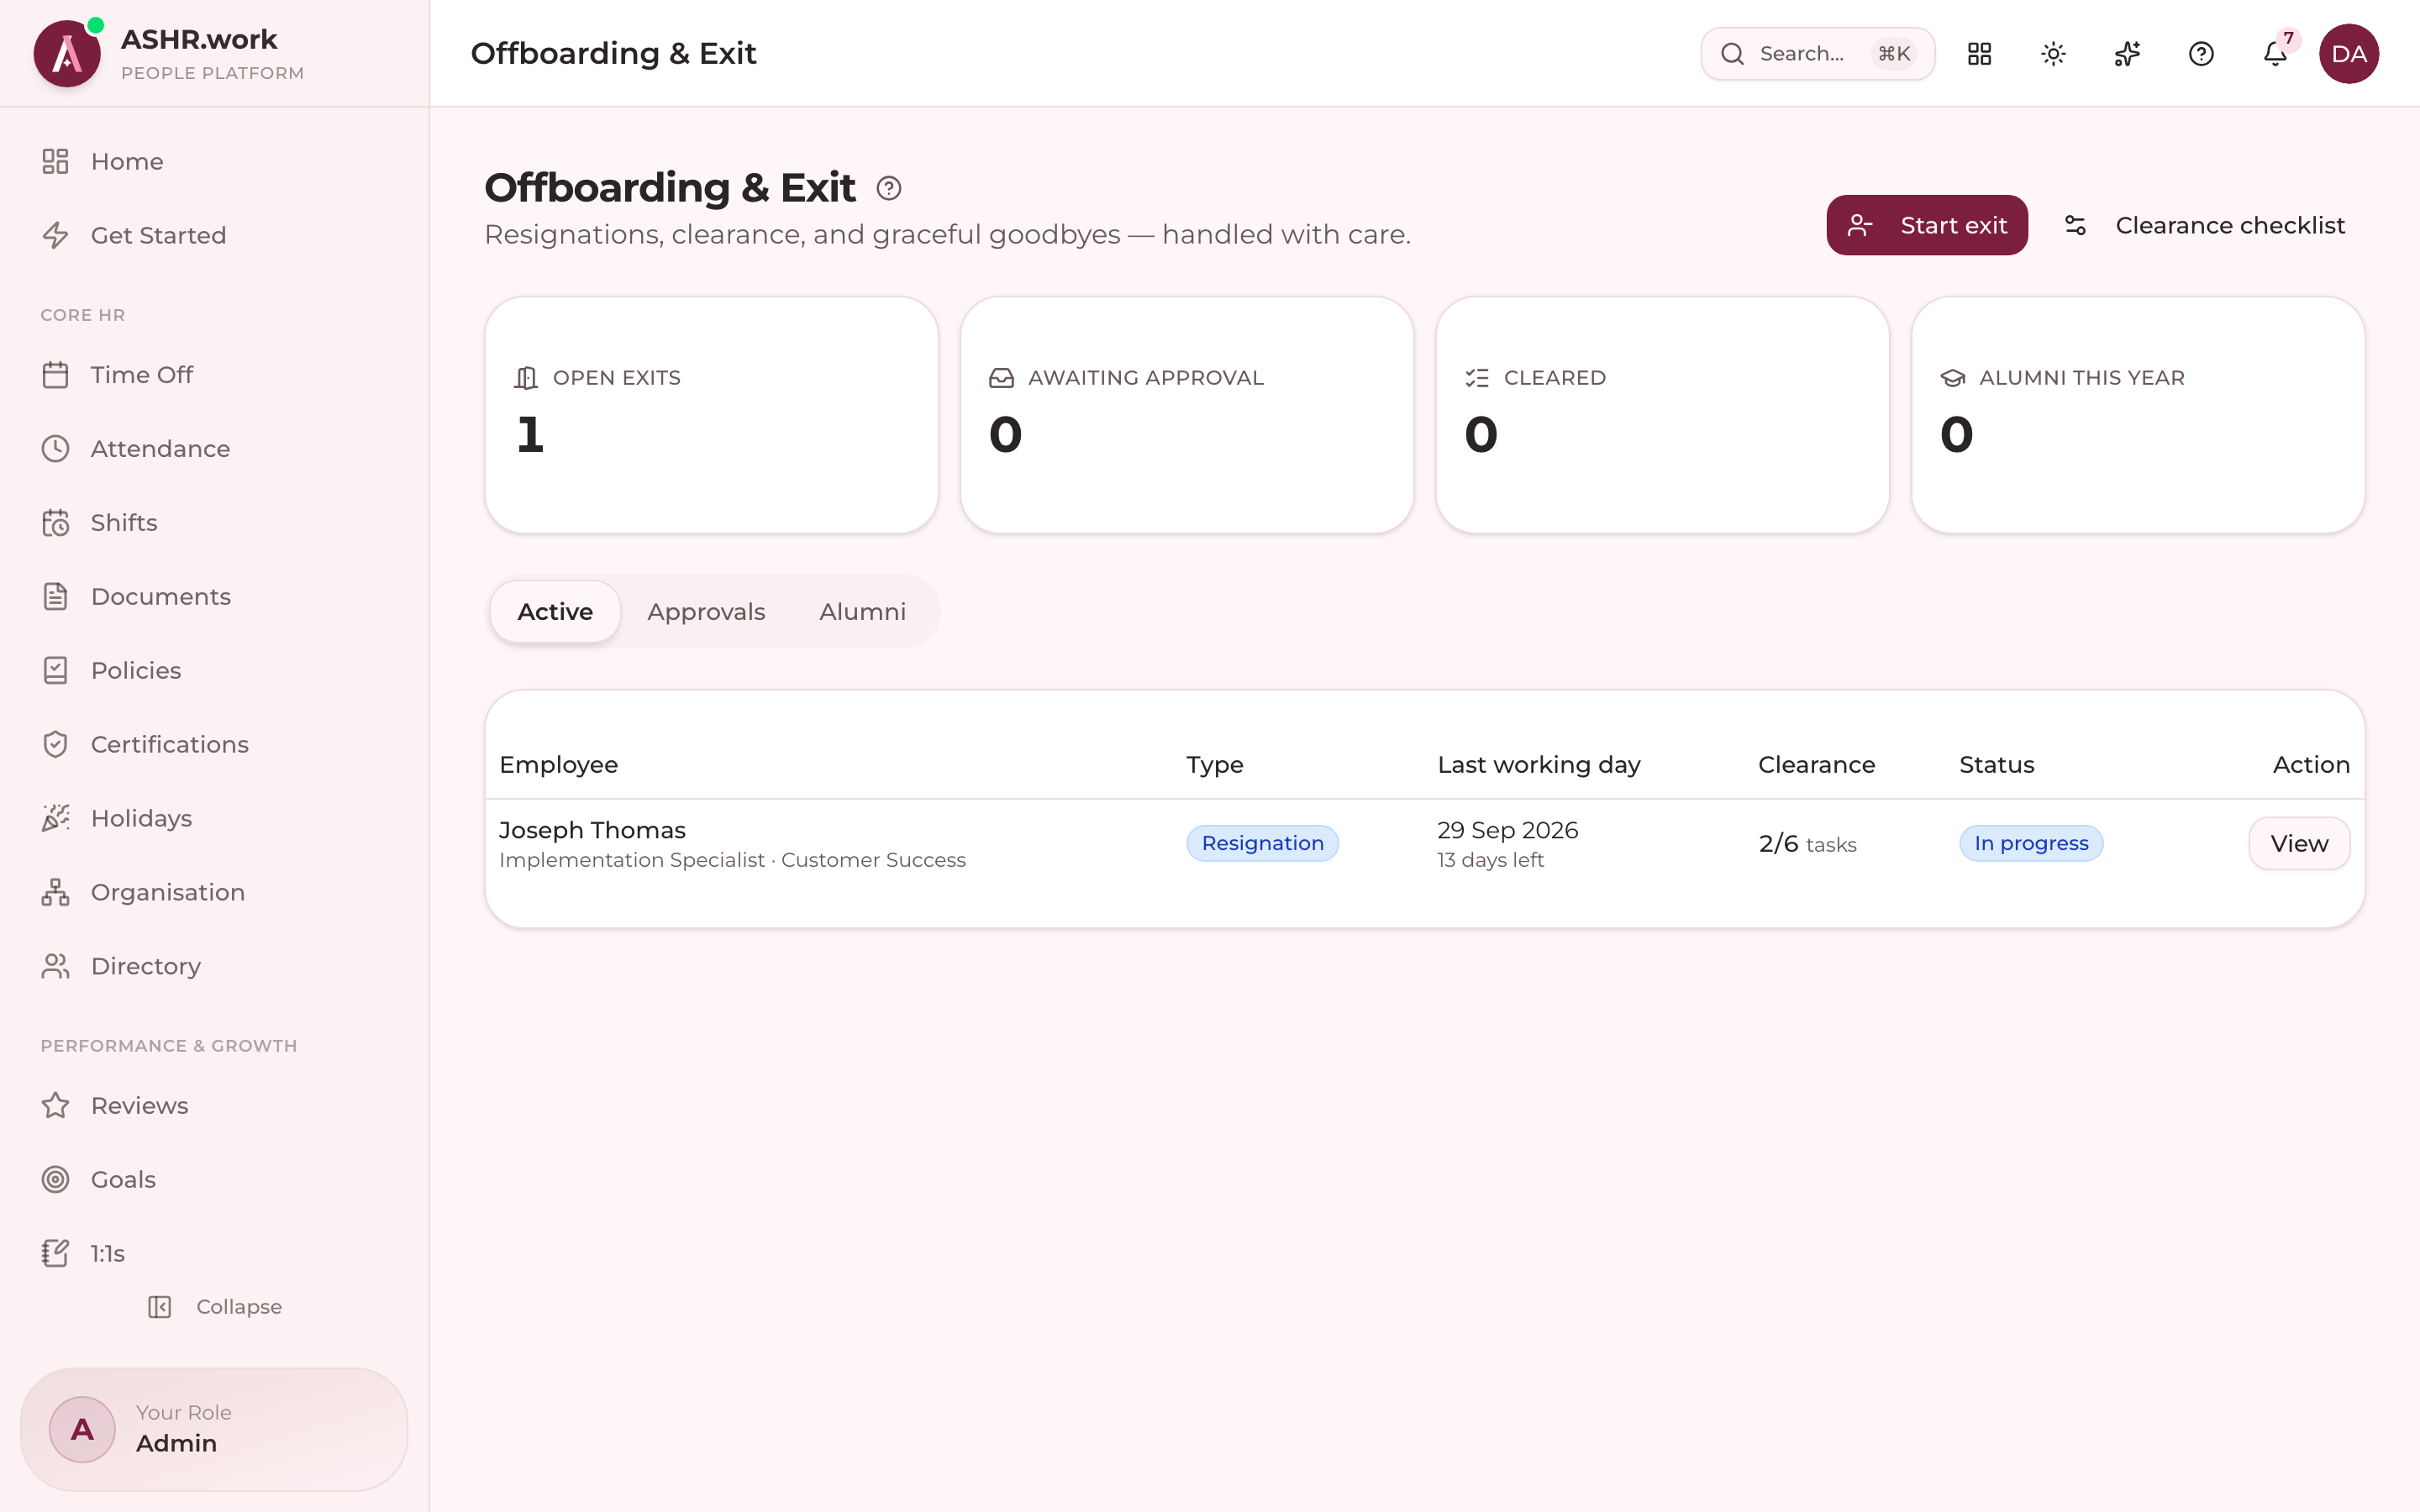Open the Documents section
The image size is (2420, 1512).
[x=214, y=597]
